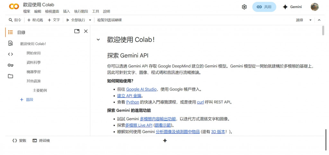Open the 目錄 table of contents sidebar icon
329x155 pixels.
point(11,32)
